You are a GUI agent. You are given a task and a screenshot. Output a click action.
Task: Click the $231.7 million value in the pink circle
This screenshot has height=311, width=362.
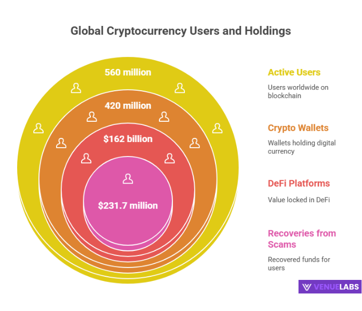pos(128,206)
